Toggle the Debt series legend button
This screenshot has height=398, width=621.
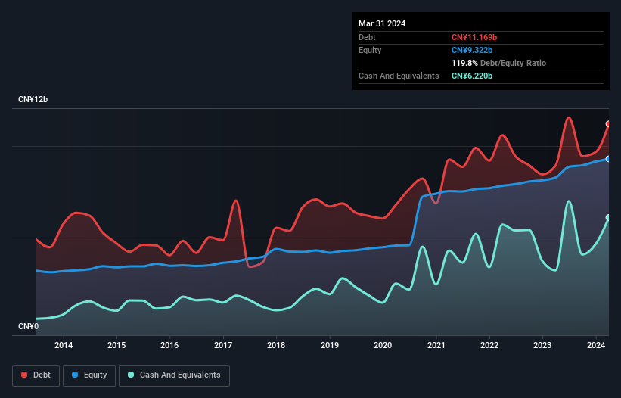(36, 375)
